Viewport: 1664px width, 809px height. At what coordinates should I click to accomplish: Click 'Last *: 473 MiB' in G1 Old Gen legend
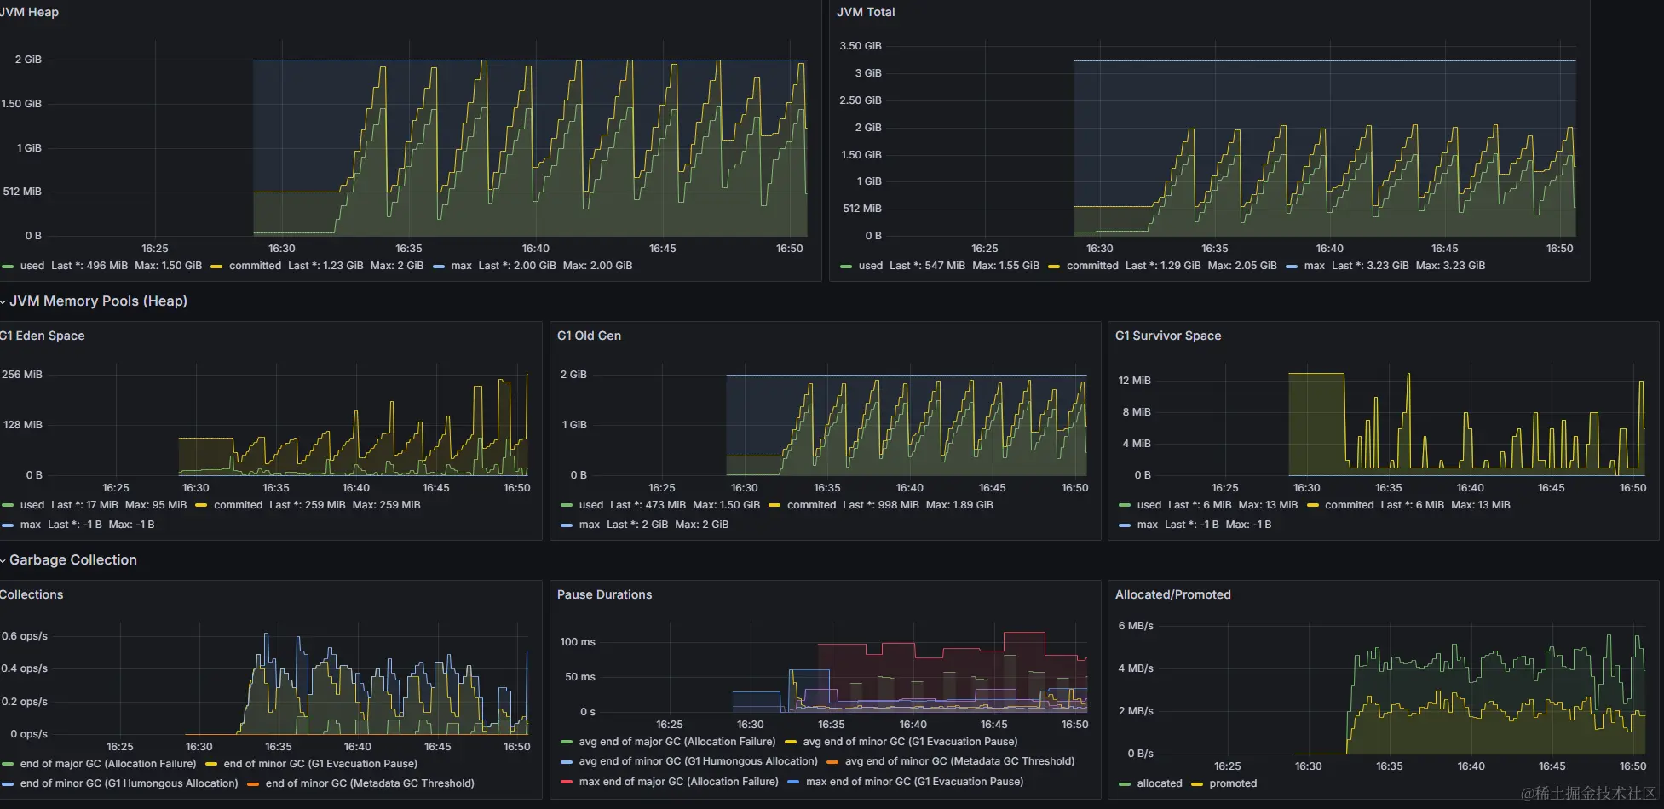click(x=648, y=505)
